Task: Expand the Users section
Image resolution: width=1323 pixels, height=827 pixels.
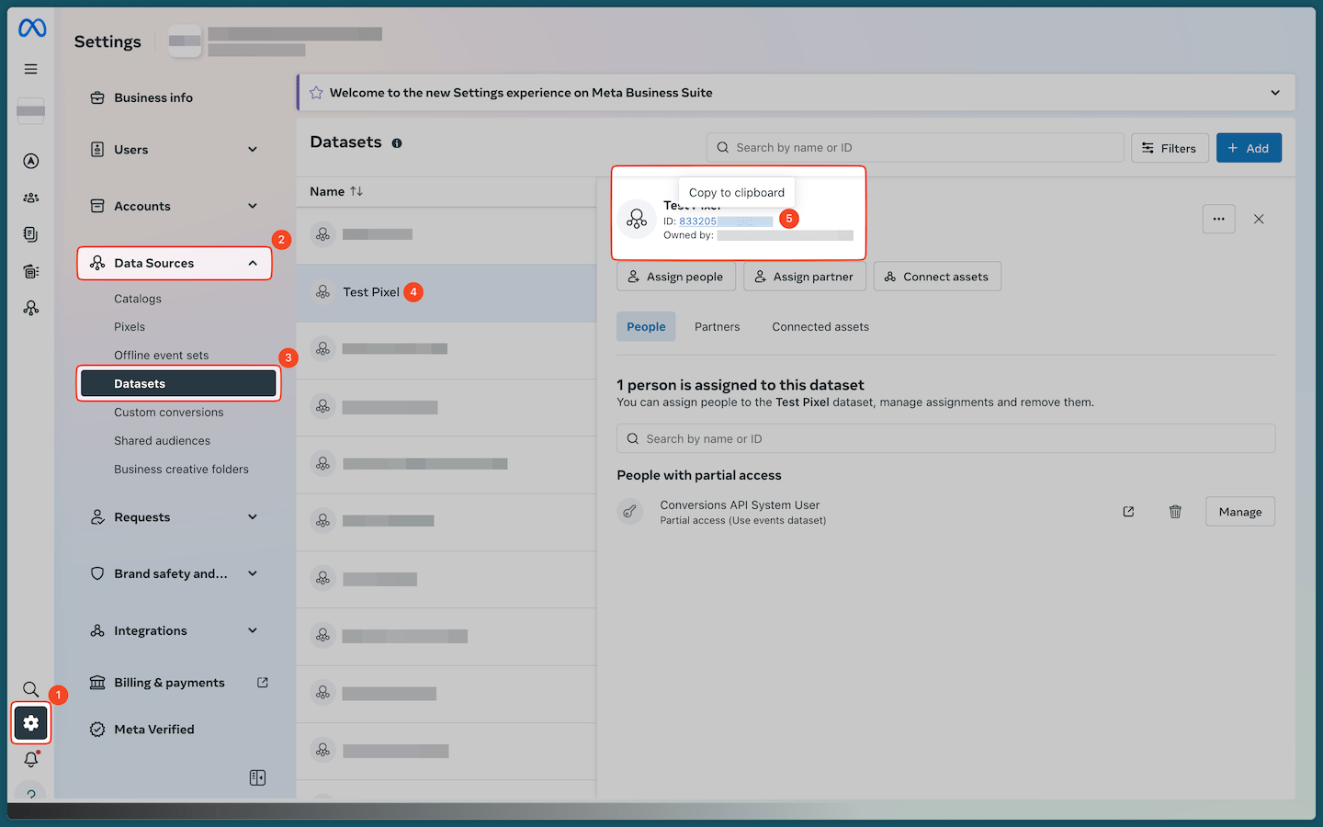Action: click(253, 149)
